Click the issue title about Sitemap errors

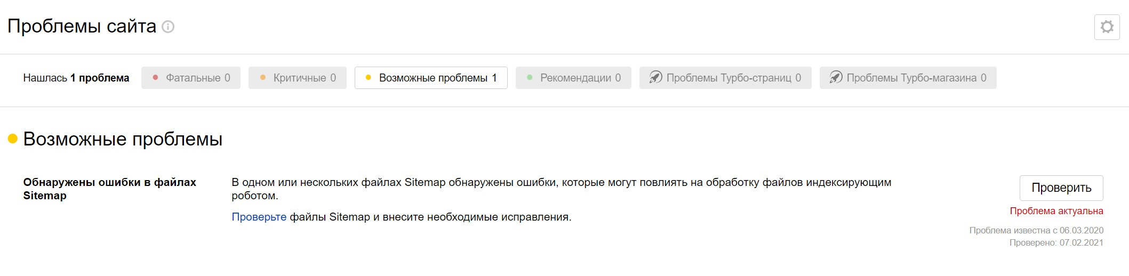(x=109, y=189)
